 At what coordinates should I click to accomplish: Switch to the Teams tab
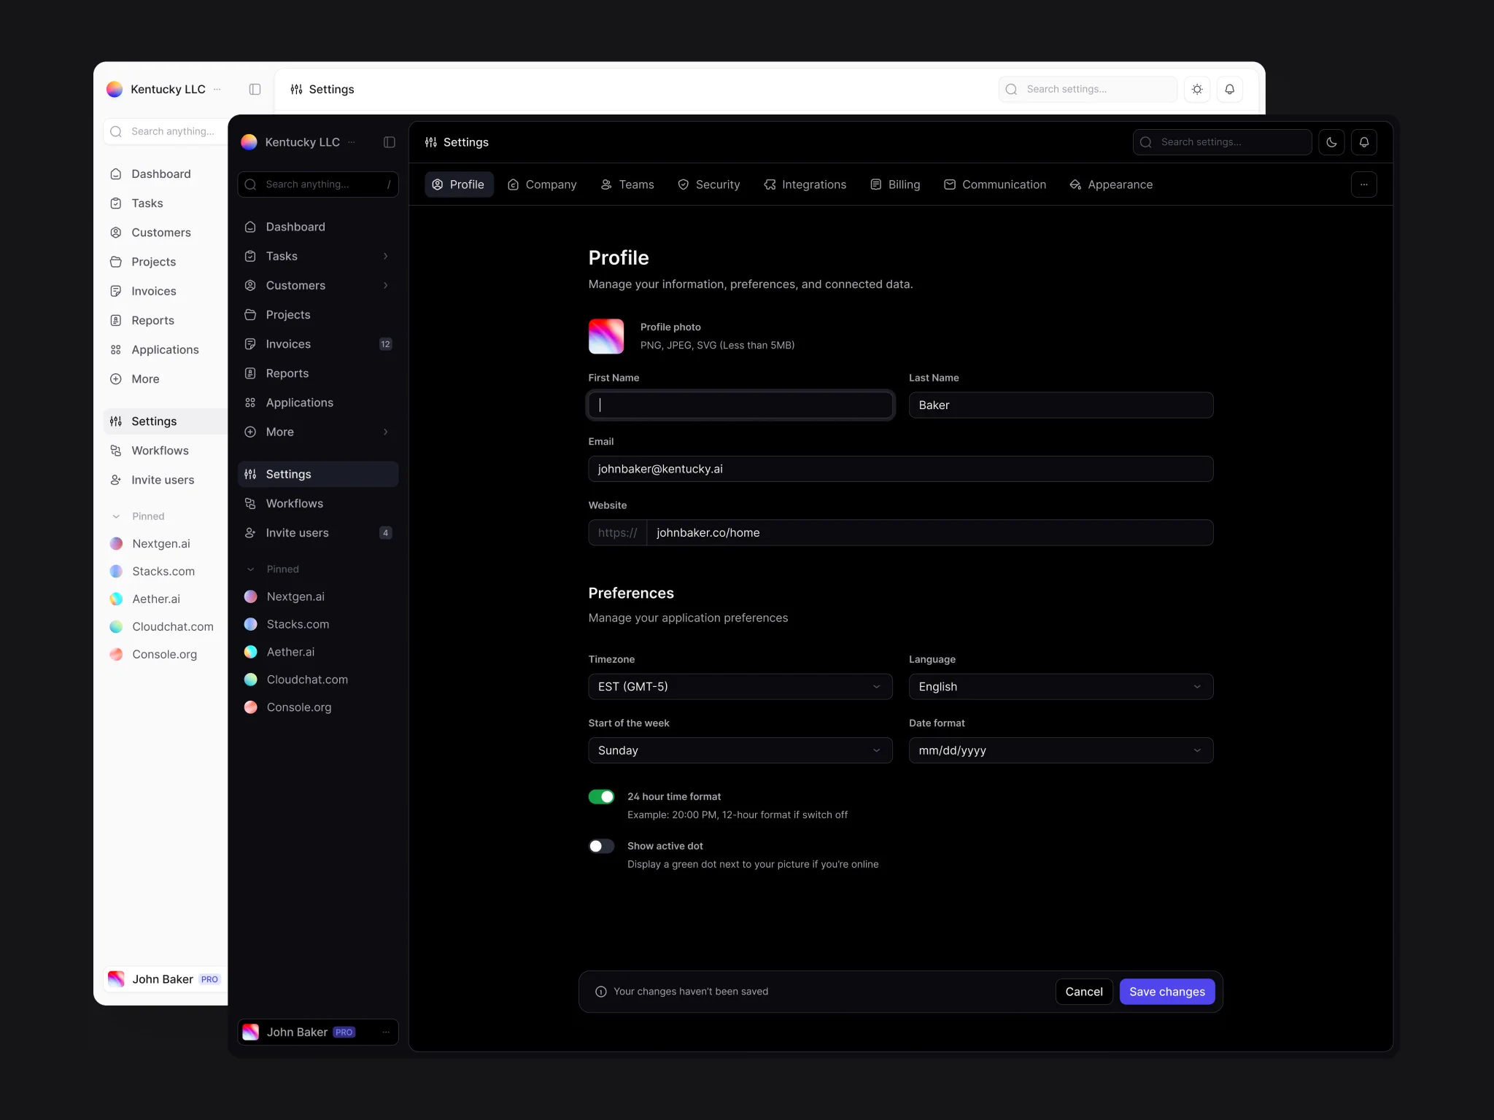[x=627, y=184]
